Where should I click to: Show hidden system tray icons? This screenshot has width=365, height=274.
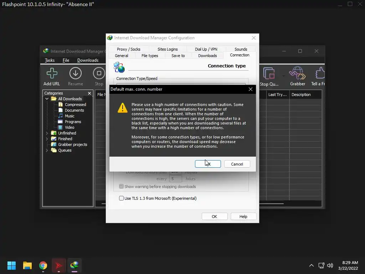click(x=312, y=265)
